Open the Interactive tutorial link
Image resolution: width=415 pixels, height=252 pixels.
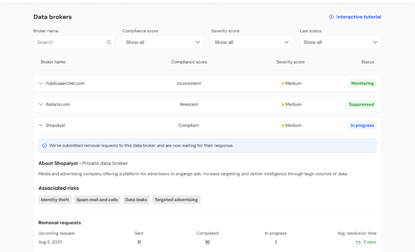pos(358,17)
